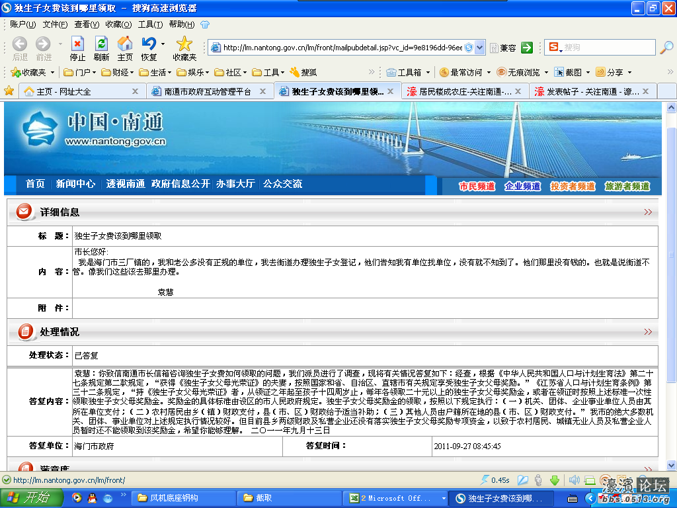
Task: Click the red document icon next to 处理情况
Action: (x=26, y=331)
